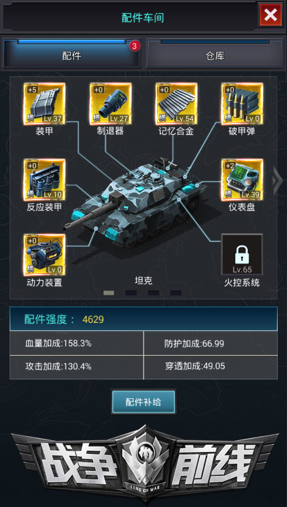
Task: Tap the 配件强度 4629 strength bar
Action: click(143, 320)
